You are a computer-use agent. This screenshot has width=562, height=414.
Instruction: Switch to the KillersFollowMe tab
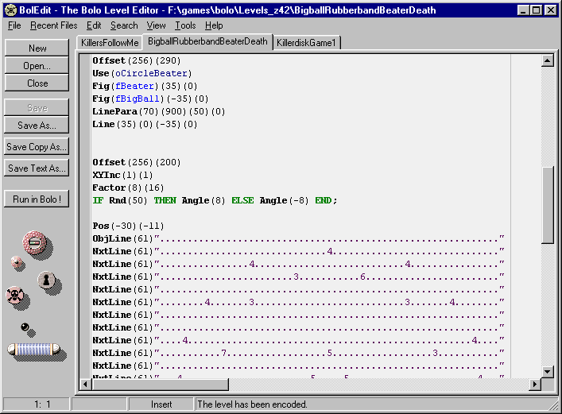(x=110, y=43)
